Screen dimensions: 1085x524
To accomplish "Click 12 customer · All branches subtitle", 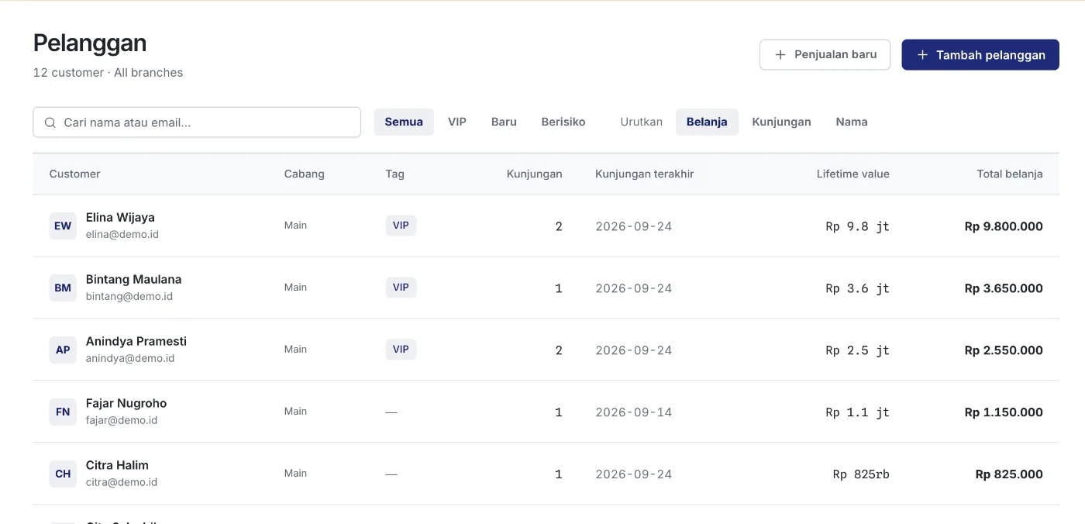I will 108,73.
